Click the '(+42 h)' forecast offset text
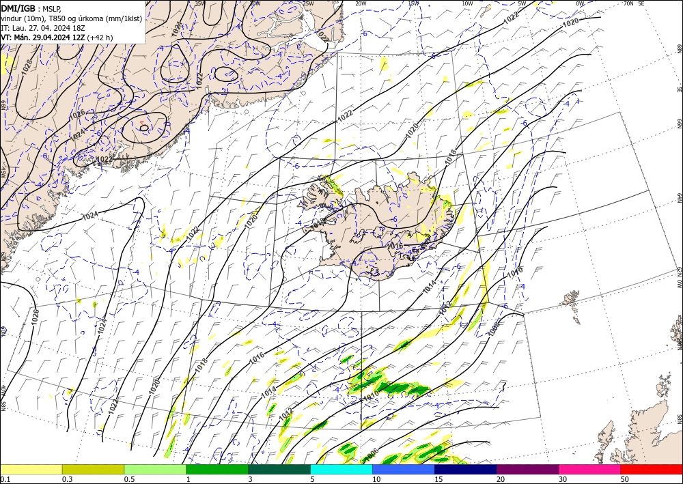 pos(100,38)
